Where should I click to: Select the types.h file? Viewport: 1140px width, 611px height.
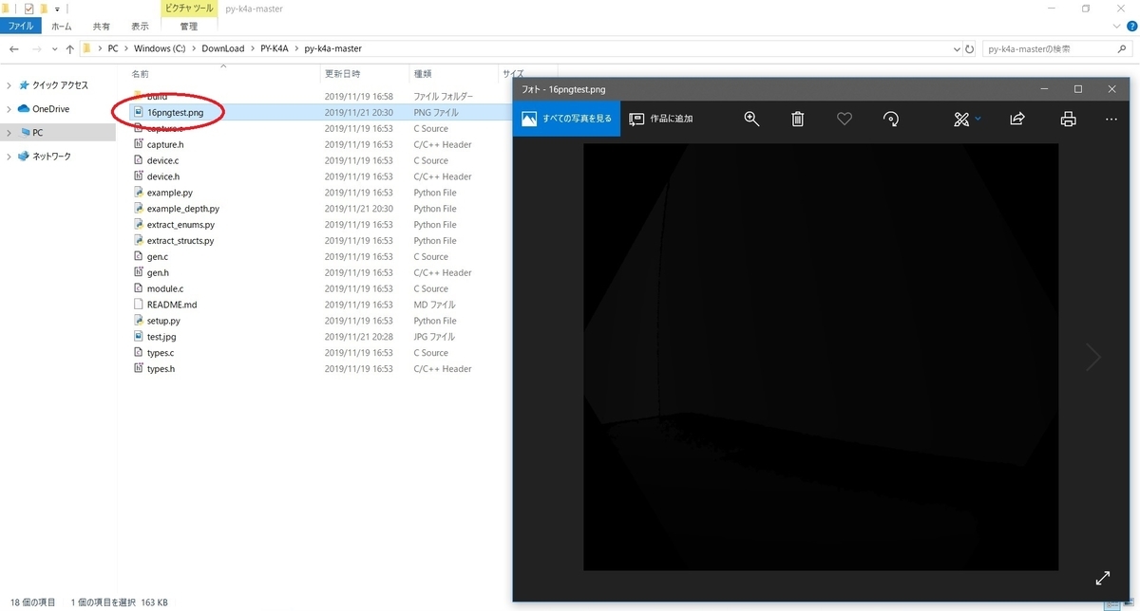pos(161,369)
